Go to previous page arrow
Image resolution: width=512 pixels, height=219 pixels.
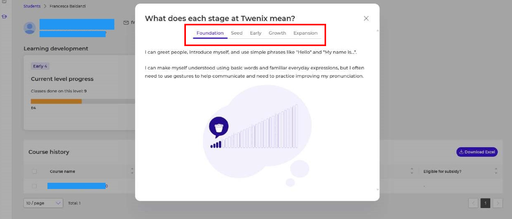tap(473, 203)
